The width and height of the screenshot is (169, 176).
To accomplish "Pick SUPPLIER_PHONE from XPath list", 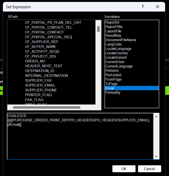I will pyautogui.click(x=41, y=90).
